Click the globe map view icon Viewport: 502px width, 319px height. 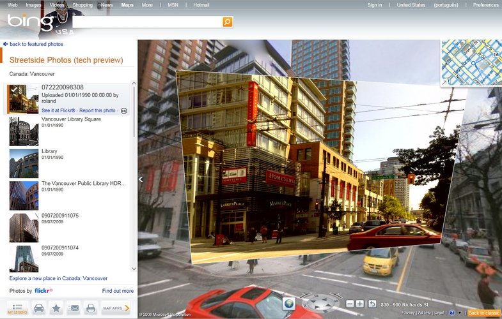(289, 304)
